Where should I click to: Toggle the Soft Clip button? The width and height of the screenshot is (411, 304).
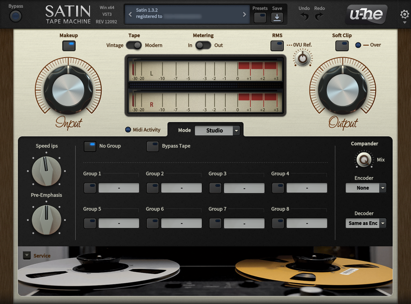(x=342, y=46)
